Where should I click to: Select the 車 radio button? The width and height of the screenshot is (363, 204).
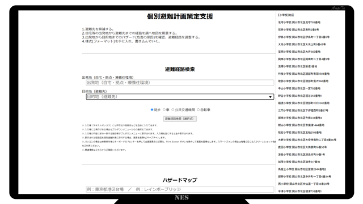(x=164, y=110)
